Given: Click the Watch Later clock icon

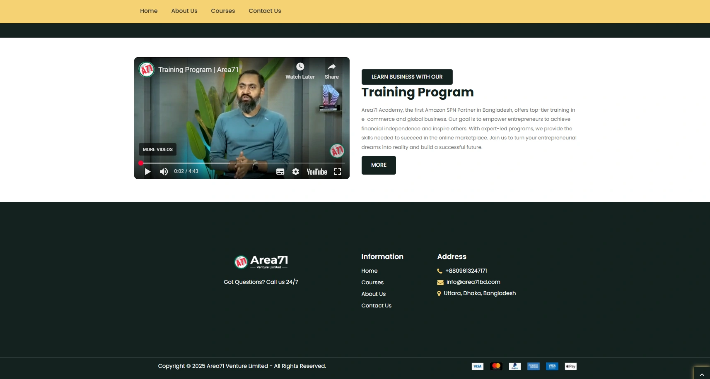Looking at the screenshot, I should click(x=300, y=67).
